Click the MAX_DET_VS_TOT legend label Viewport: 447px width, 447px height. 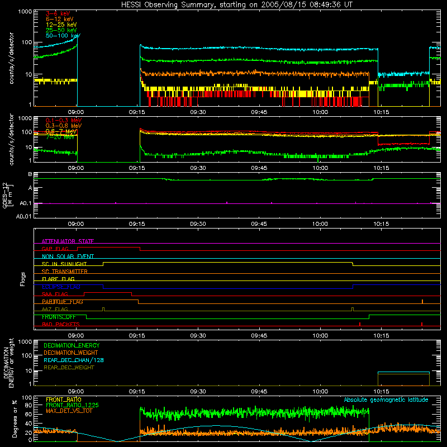[x=69, y=411]
